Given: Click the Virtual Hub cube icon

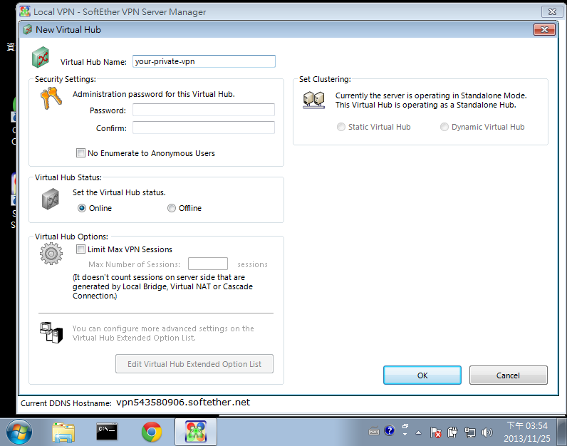Looking at the screenshot, I should [41, 57].
